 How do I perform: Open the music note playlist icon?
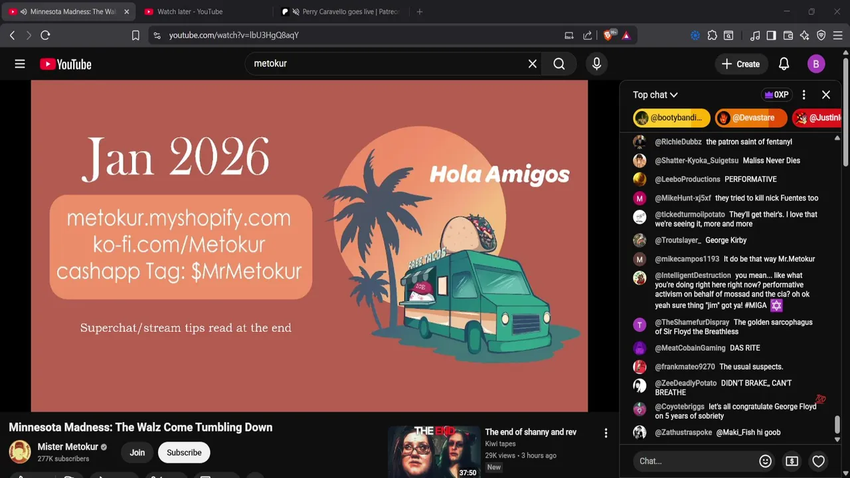[x=755, y=35]
